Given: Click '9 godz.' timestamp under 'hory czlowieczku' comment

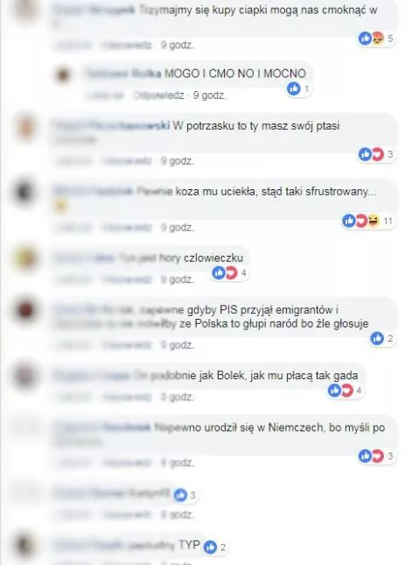Looking at the screenshot, I should pos(177,279).
